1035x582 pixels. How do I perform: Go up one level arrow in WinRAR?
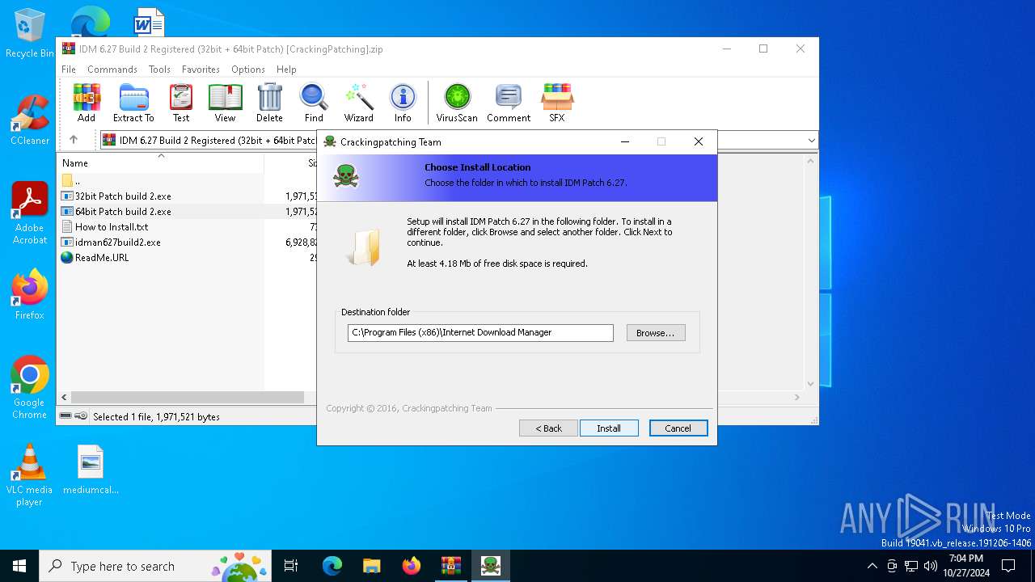[74, 140]
